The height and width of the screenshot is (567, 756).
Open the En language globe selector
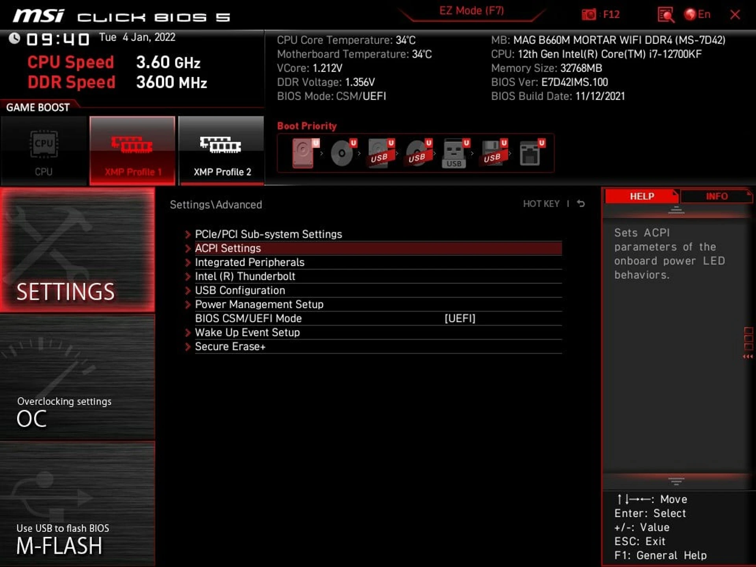pyautogui.click(x=697, y=15)
